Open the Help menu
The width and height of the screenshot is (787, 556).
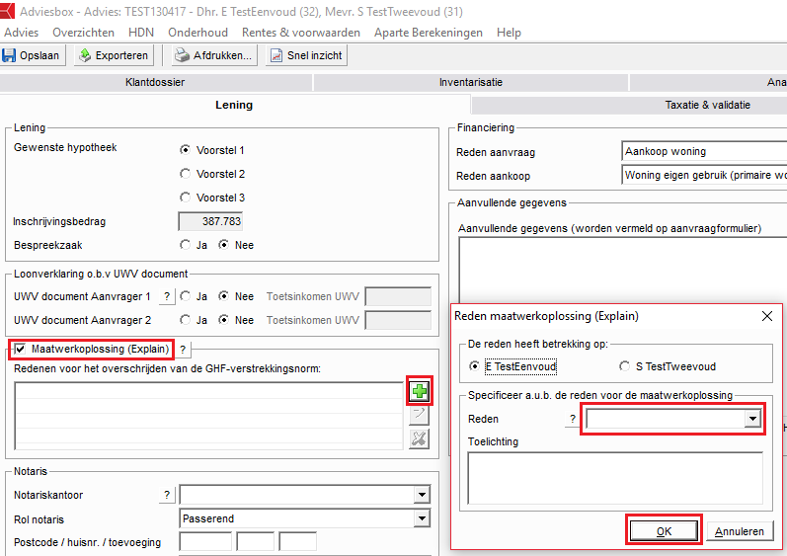(x=509, y=33)
